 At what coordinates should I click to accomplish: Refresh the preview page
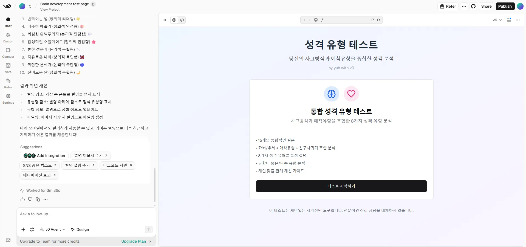(x=378, y=20)
